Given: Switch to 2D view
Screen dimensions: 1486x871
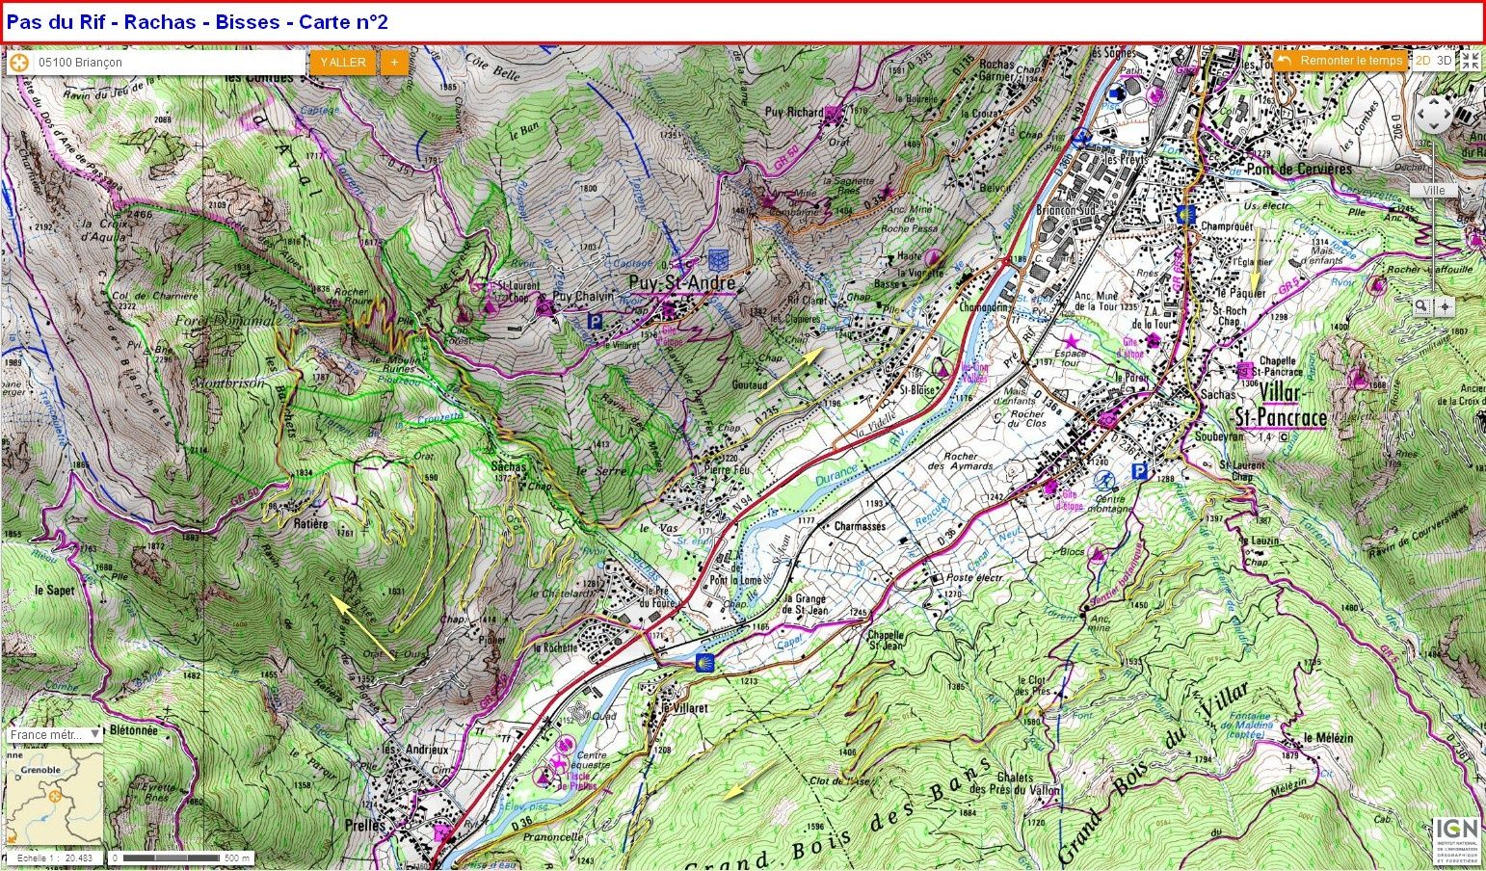Looking at the screenshot, I should click(x=1422, y=61).
